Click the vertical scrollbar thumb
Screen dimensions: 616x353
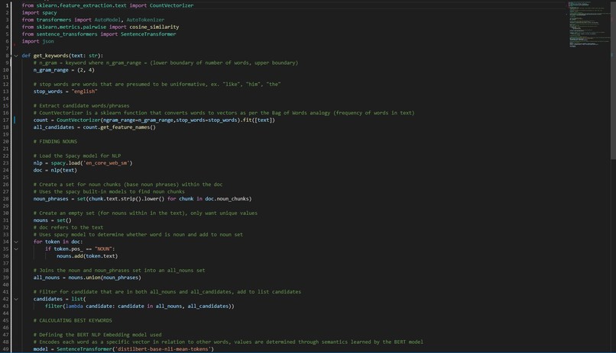coord(613,80)
